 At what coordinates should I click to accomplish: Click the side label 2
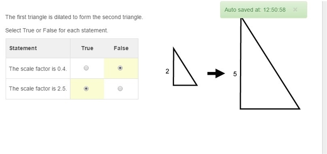point(167,71)
